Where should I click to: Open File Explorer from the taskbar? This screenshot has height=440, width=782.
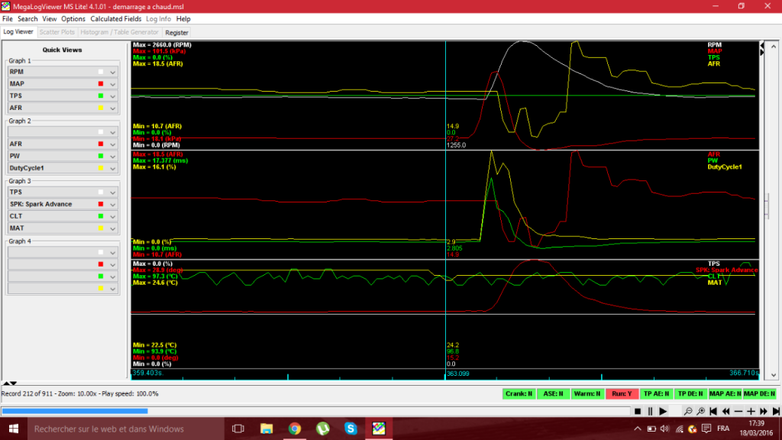click(x=267, y=429)
